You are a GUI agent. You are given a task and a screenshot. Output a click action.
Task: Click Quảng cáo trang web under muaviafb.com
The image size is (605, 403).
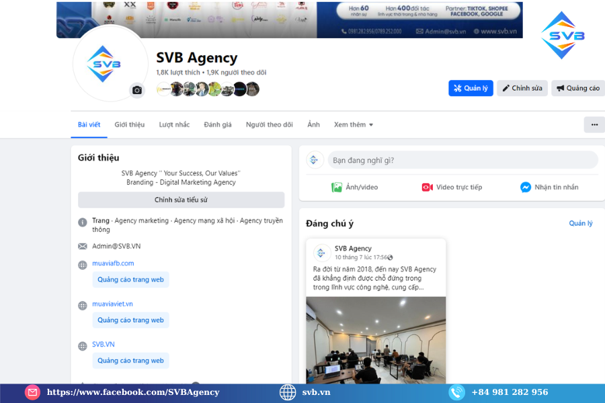point(131,279)
